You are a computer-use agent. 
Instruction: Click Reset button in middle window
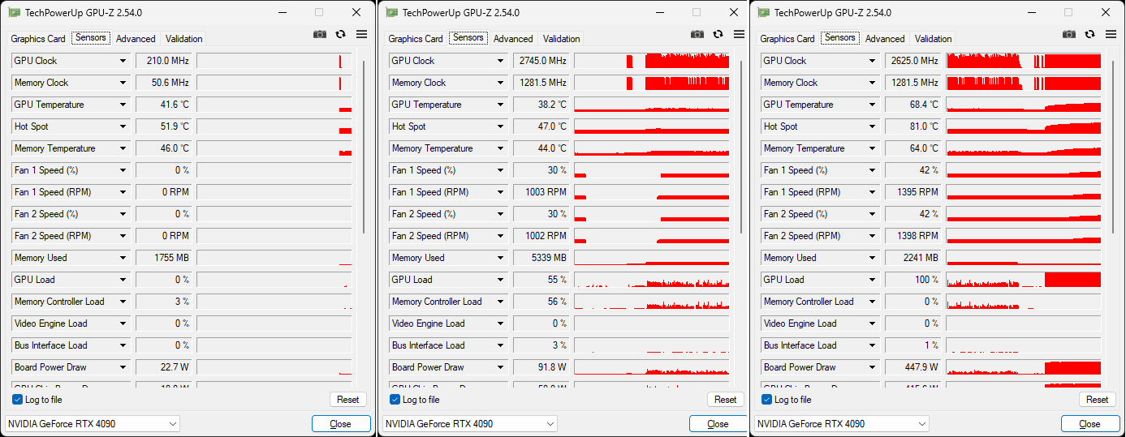coord(726,400)
